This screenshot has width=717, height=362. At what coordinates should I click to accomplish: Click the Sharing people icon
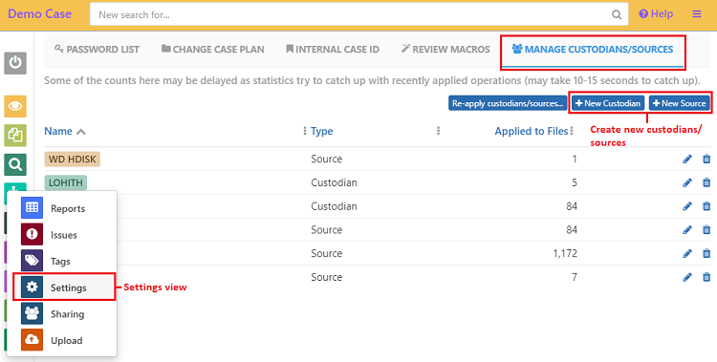(32, 313)
